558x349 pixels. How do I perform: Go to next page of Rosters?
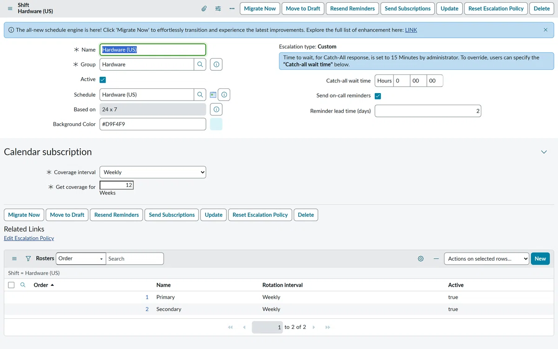point(314,327)
